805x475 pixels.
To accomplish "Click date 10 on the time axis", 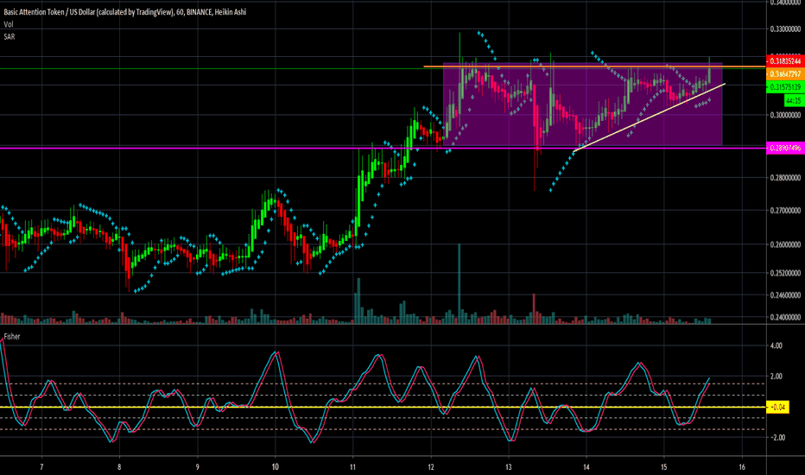I will pyautogui.click(x=276, y=466).
